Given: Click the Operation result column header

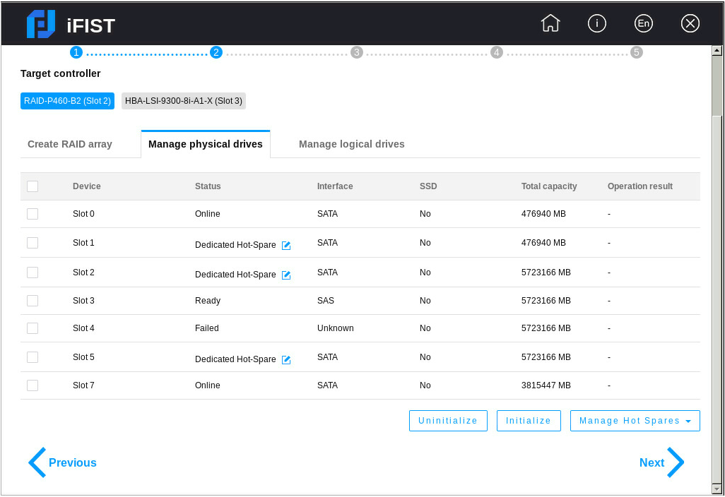Looking at the screenshot, I should (x=640, y=186).
